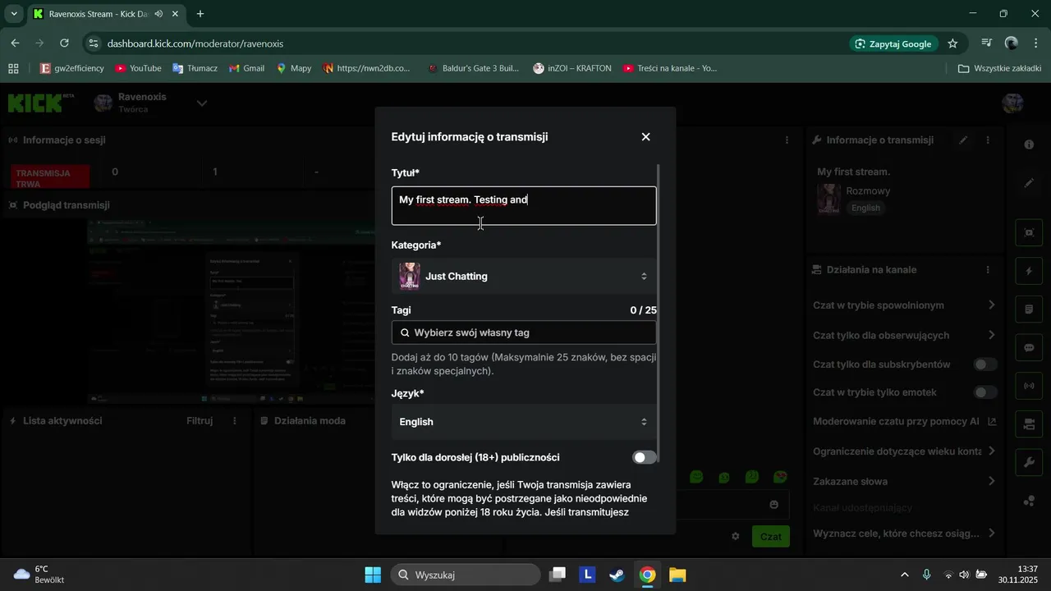Expand Wyznacz cele, które chcesz osiągnąć row
1051x591 pixels.
(903, 534)
